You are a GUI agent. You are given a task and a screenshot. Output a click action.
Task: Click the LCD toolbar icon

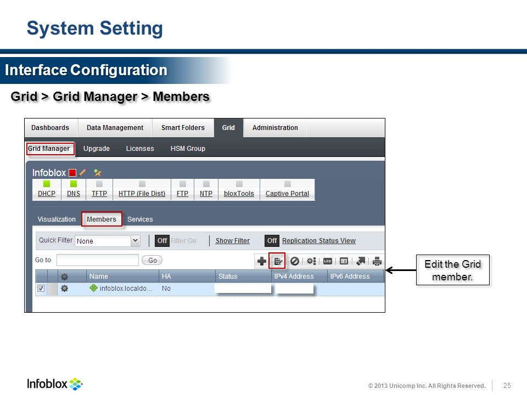328,261
